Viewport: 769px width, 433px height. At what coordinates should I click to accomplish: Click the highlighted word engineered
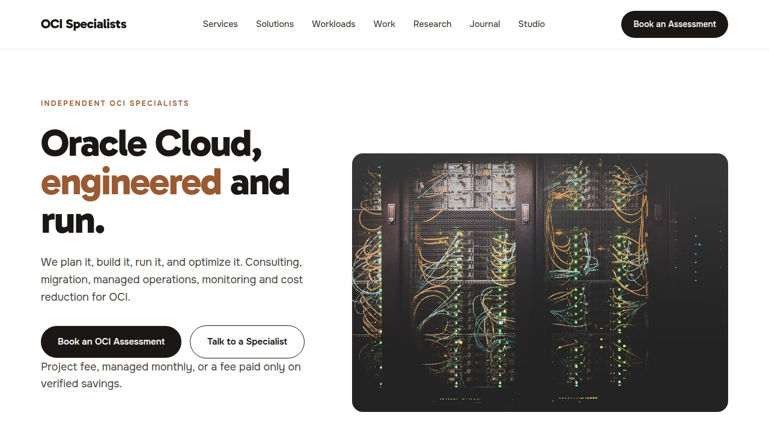tap(131, 182)
